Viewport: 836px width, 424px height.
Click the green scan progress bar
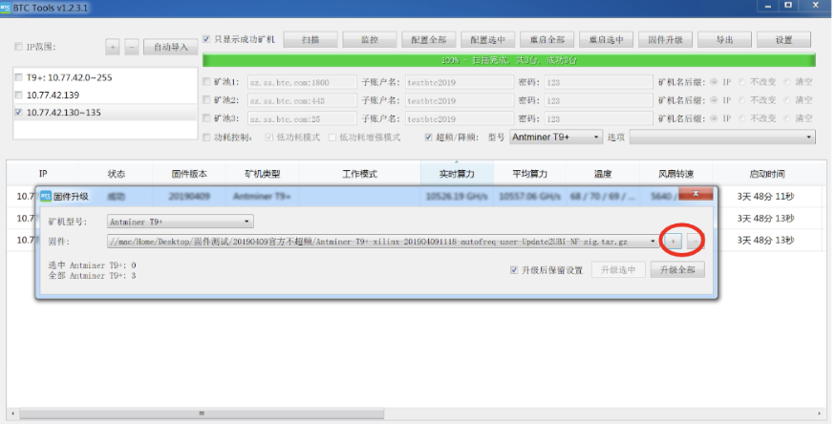click(x=509, y=60)
